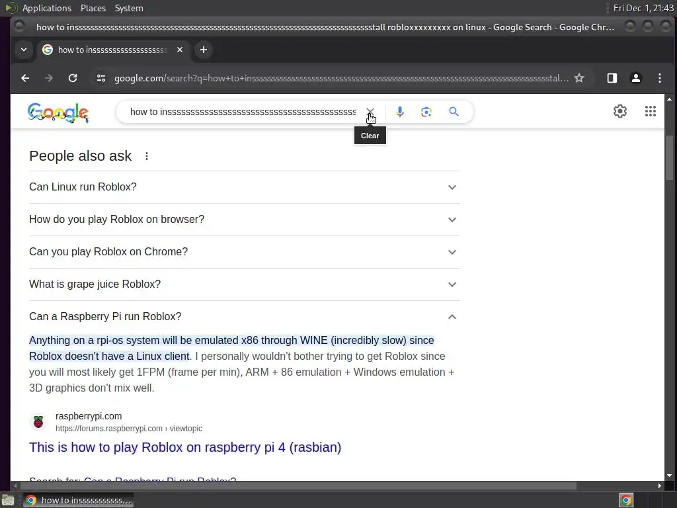This screenshot has height=508, width=677.
Task: Click the raspberrypi.com site name
Action: click(89, 416)
